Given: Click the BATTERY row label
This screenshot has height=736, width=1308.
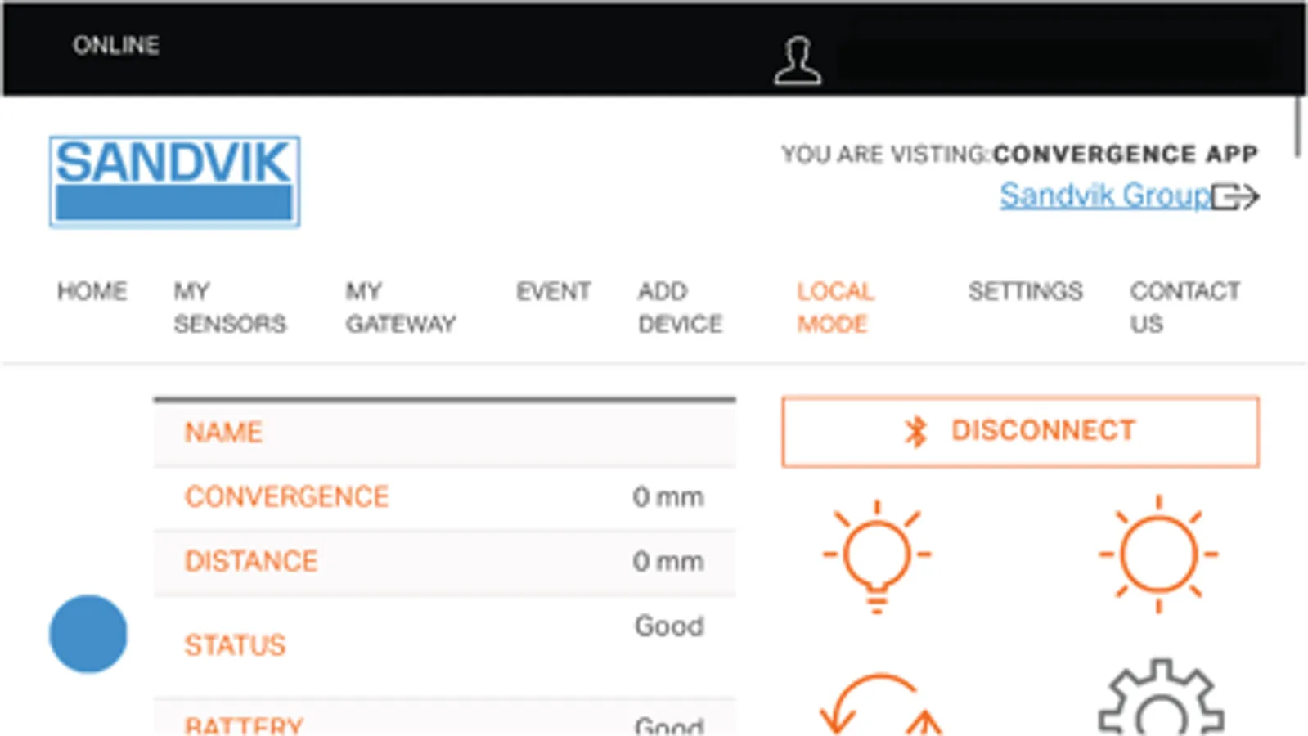Looking at the screenshot, I should coord(244,725).
